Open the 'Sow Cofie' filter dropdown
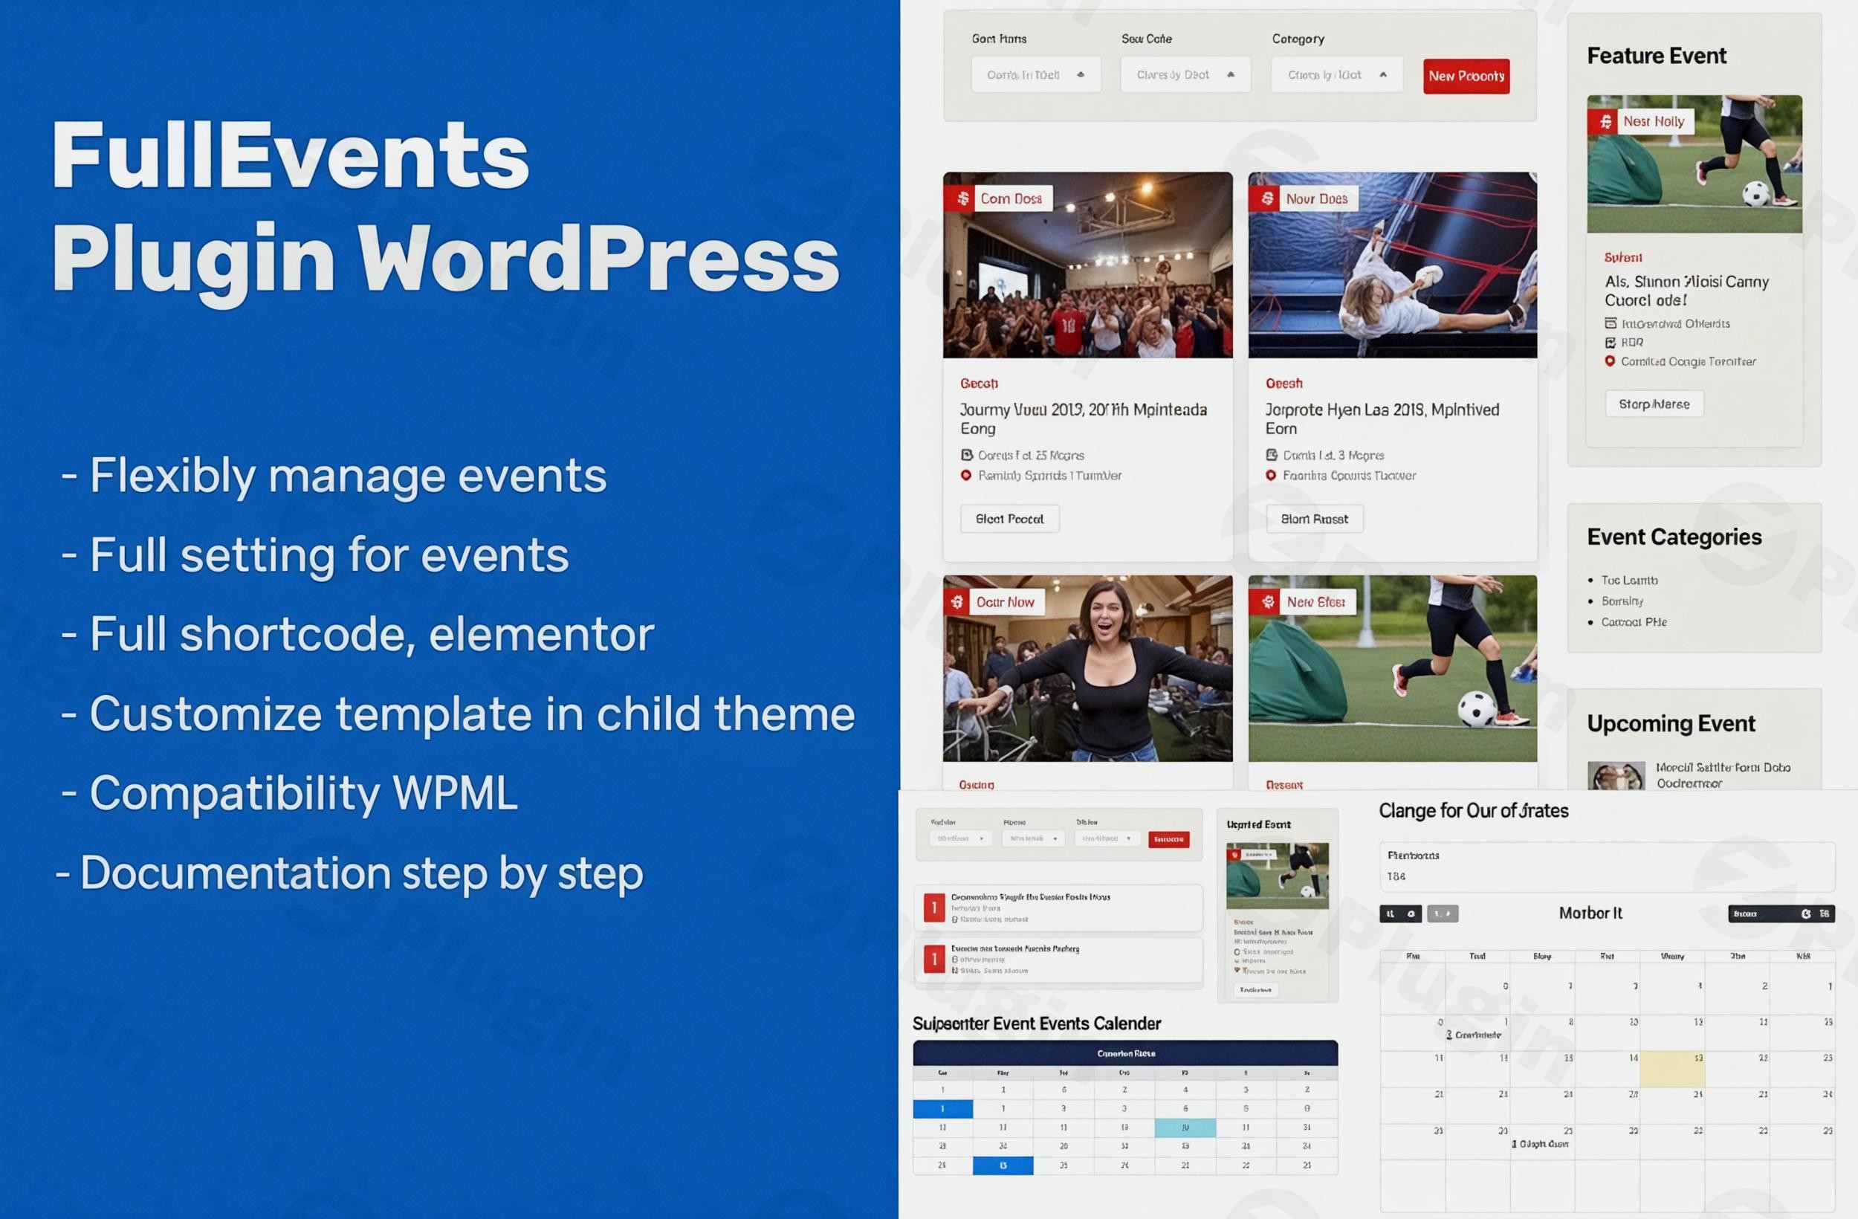This screenshot has height=1219, width=1858. click(1185, 75)
